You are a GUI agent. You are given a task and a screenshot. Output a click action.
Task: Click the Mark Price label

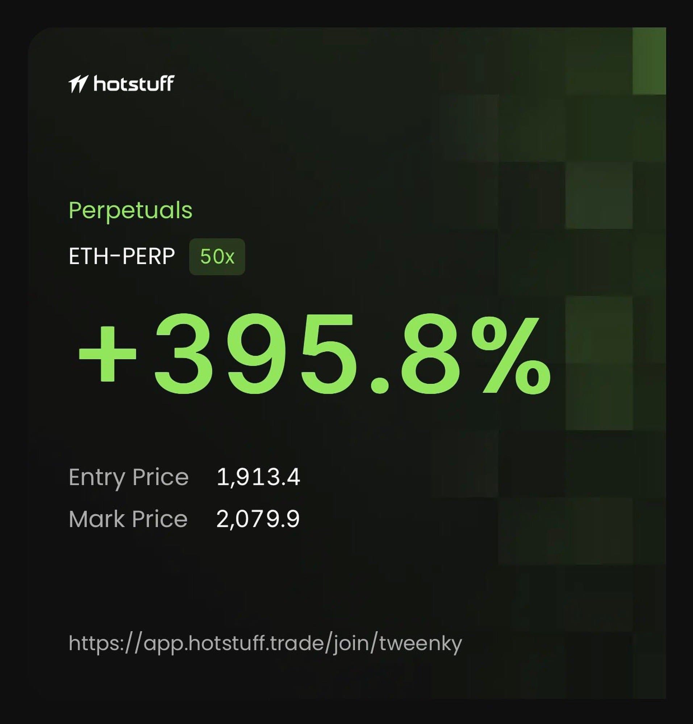coord(128,519)
